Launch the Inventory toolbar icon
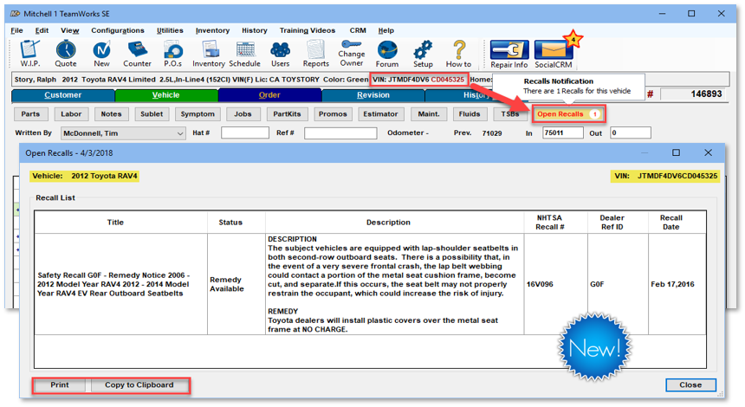 (x=208, y=53)
